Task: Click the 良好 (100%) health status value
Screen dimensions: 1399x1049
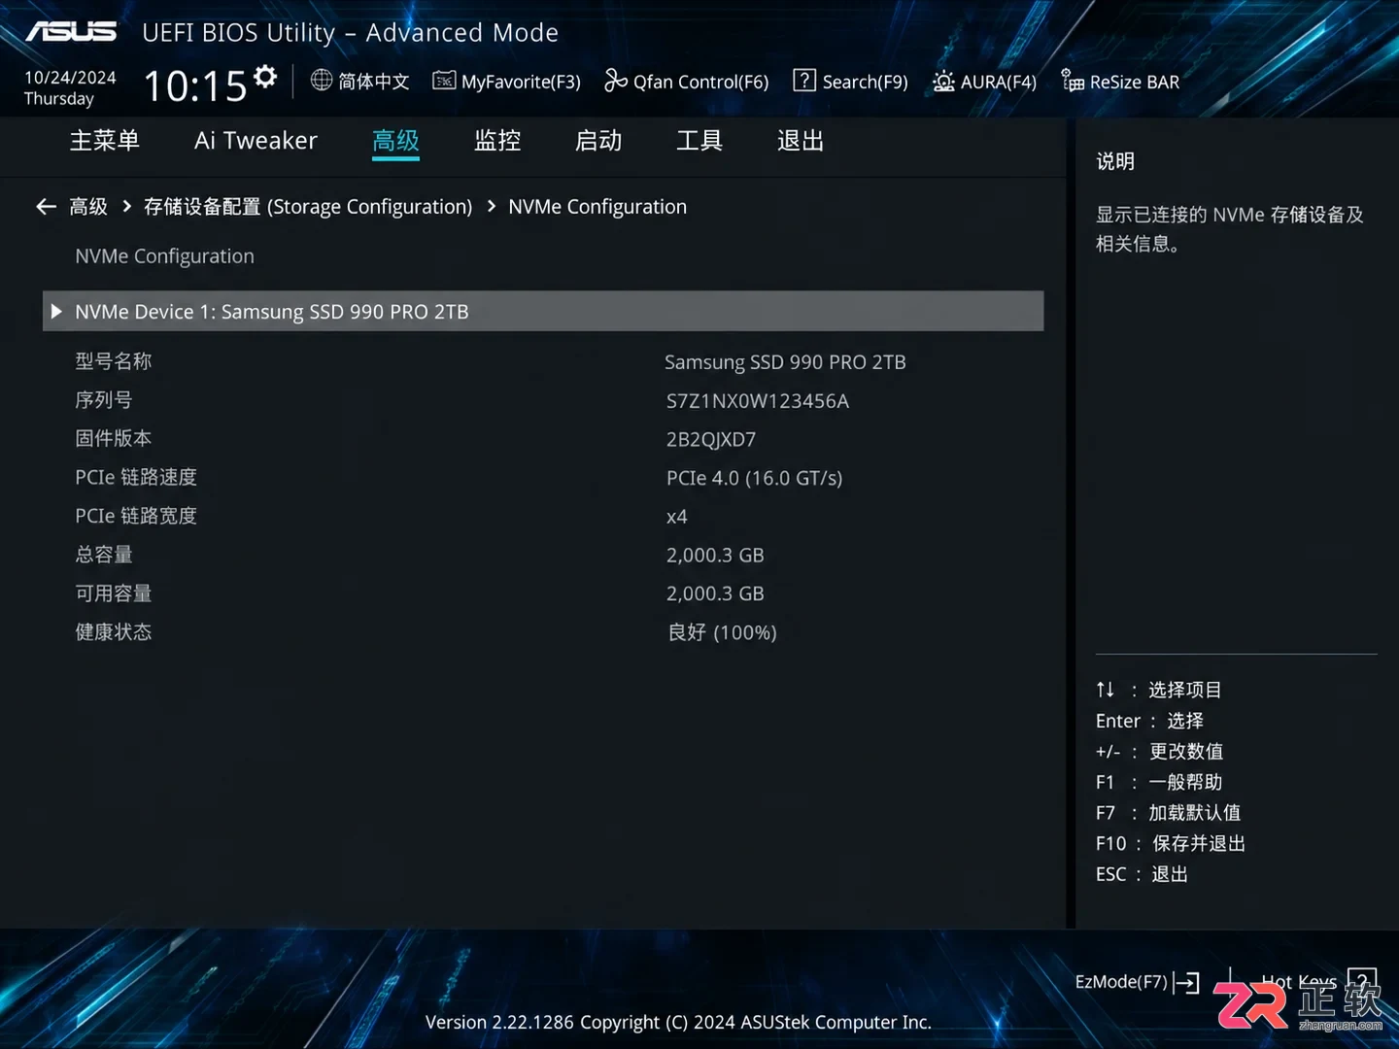Action: coord(723,632)
